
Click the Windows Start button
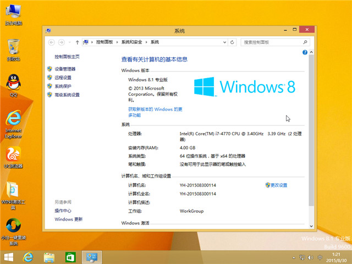coord(9,257)
